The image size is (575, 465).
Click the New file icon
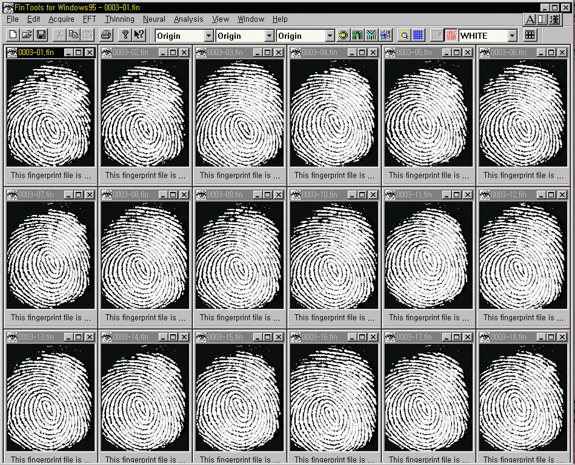[13, 35]
